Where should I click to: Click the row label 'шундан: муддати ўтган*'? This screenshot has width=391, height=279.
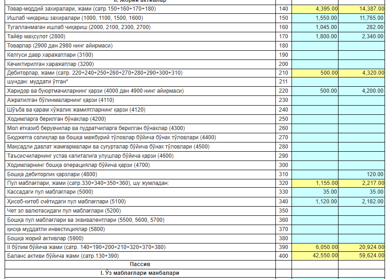38,82
